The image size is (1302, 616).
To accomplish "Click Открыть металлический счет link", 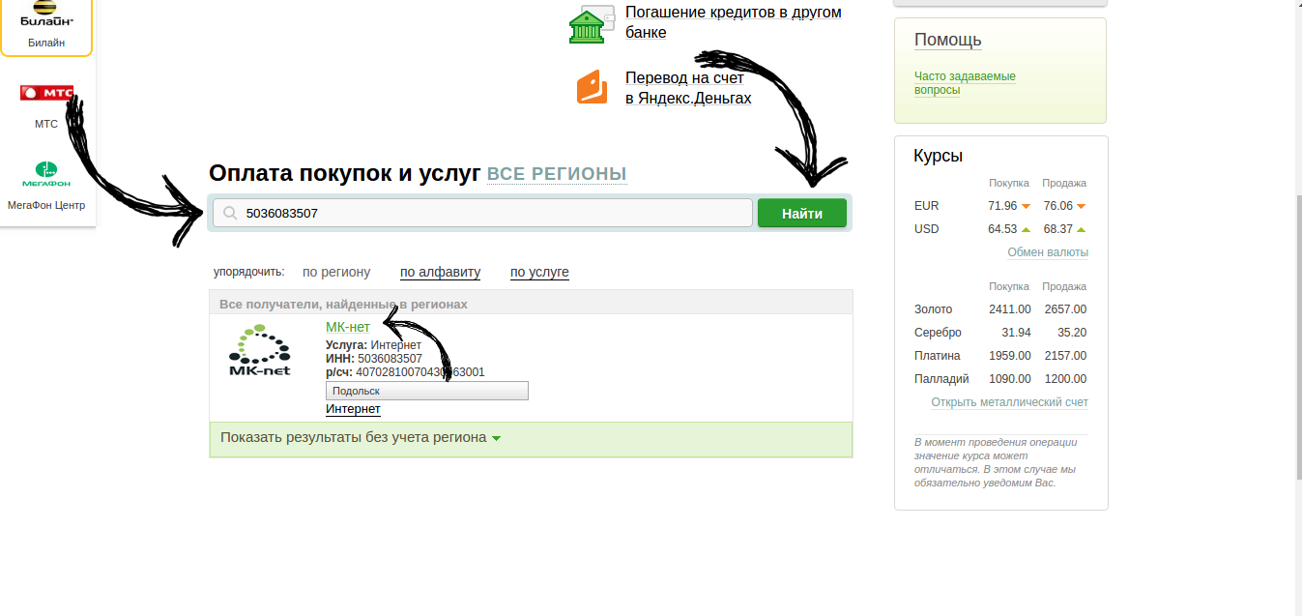I will 1009,402.
